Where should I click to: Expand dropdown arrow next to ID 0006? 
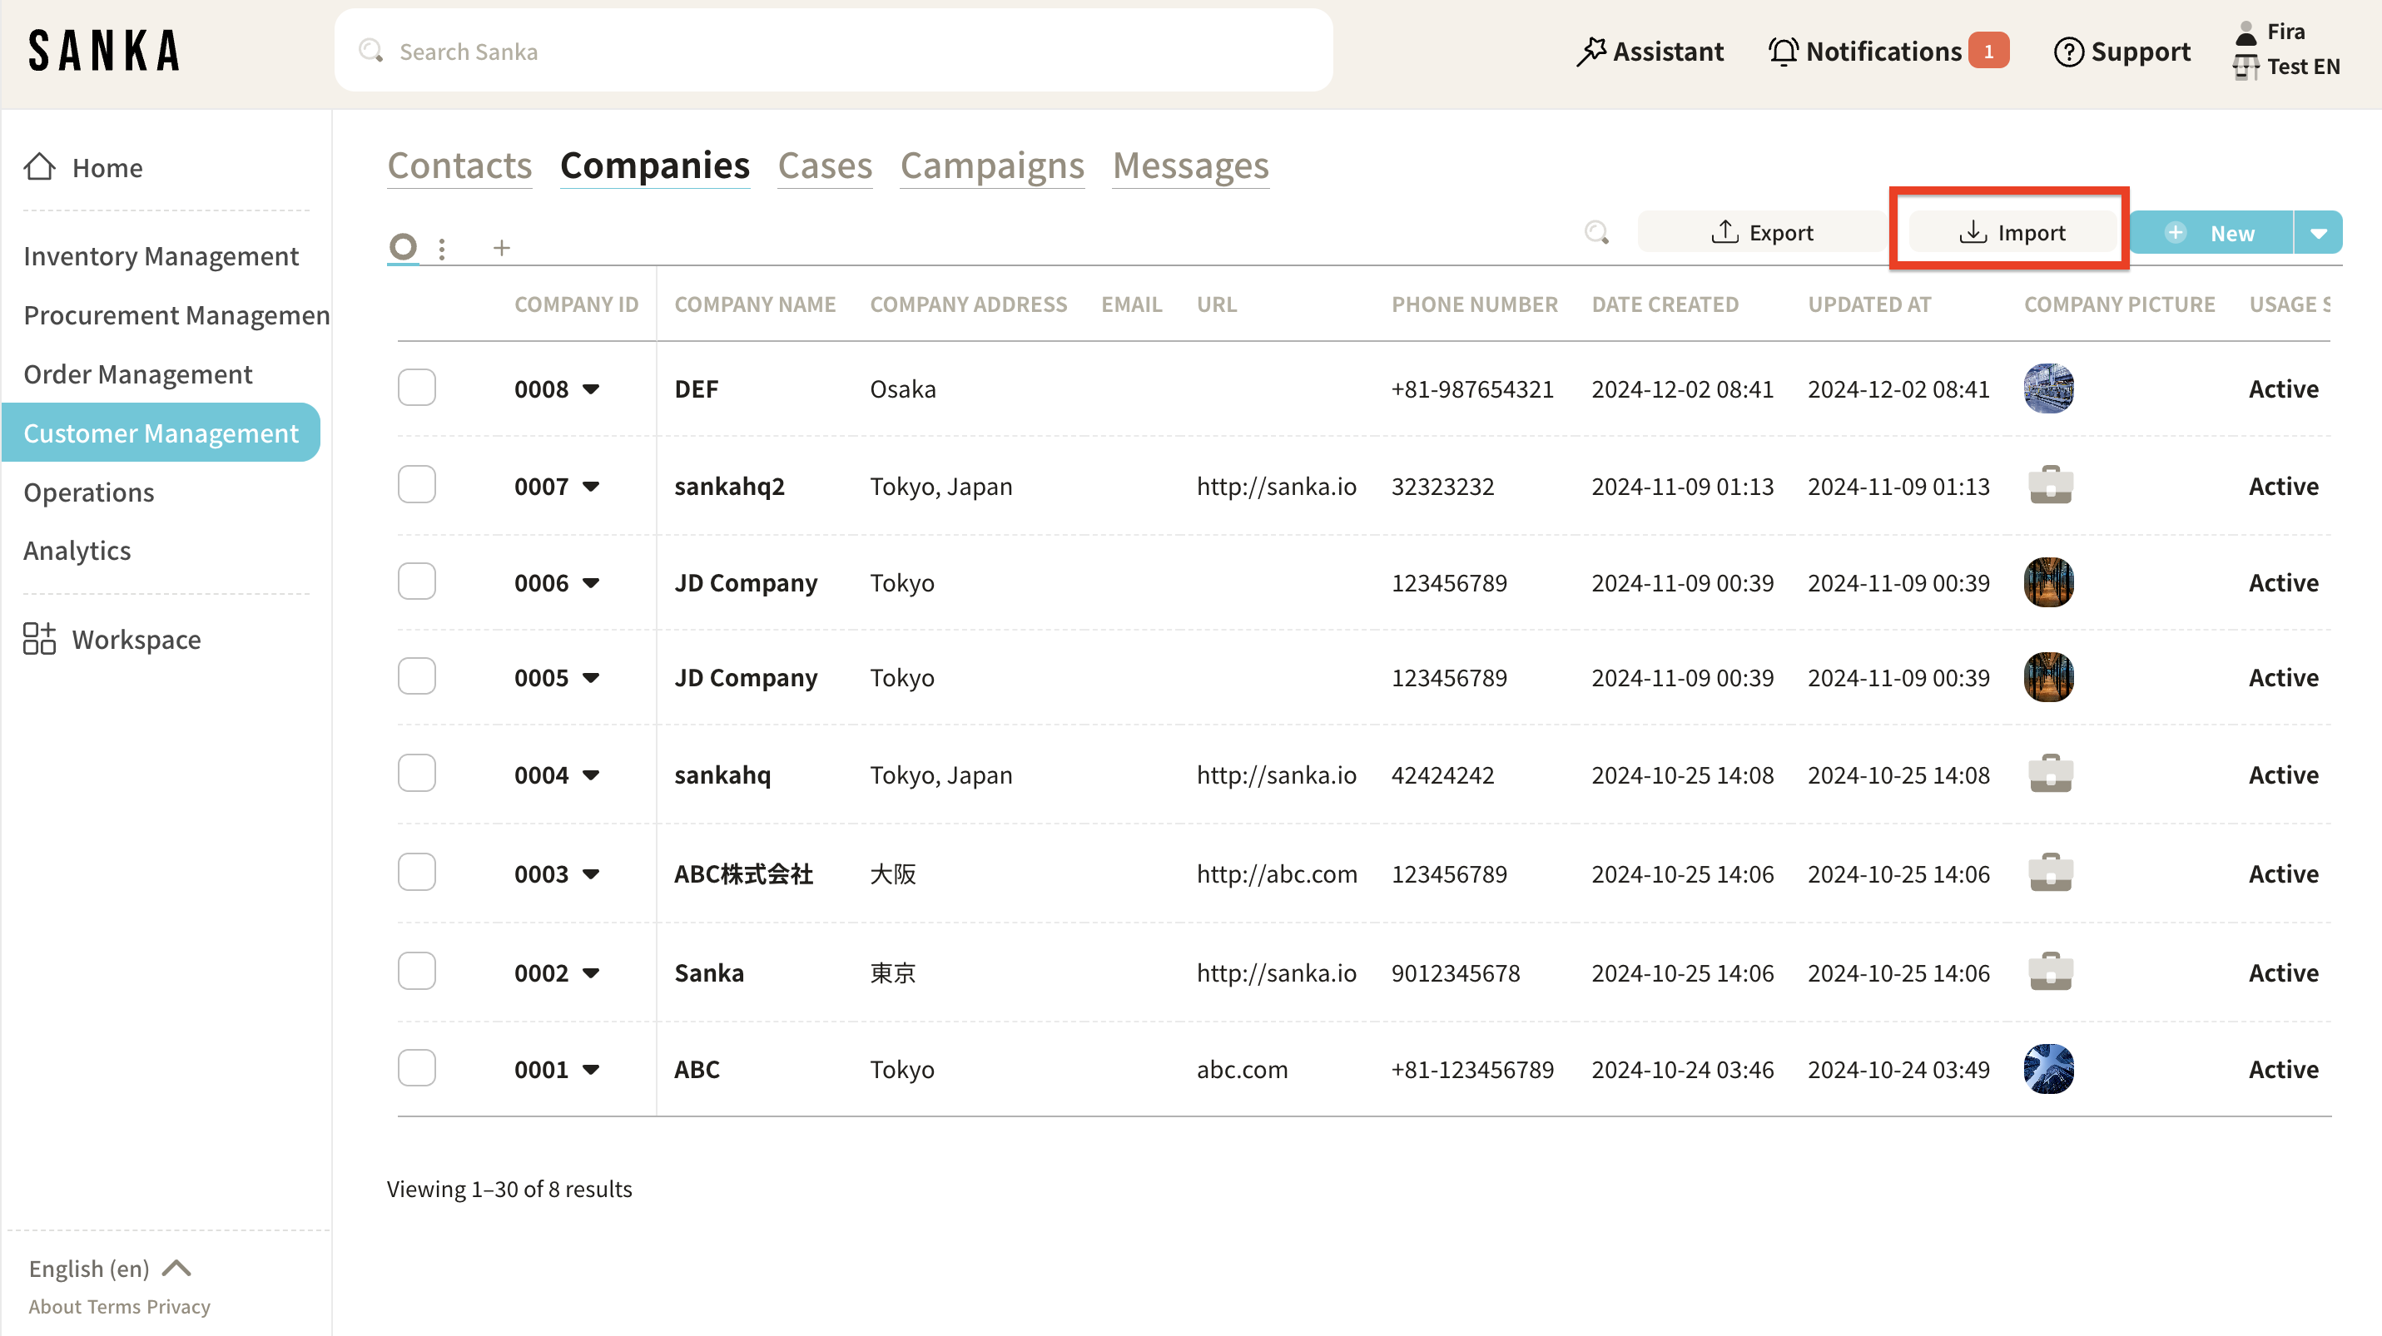click(x=592, y=583)
